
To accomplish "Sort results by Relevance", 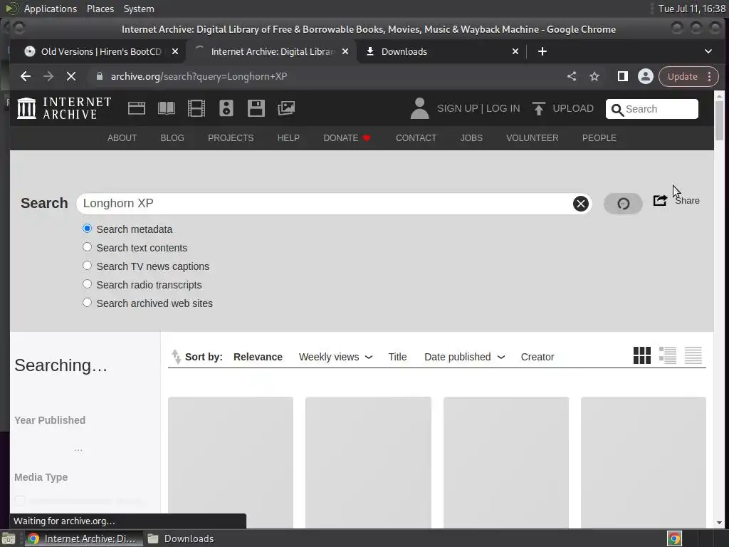I will coord(258,357).
